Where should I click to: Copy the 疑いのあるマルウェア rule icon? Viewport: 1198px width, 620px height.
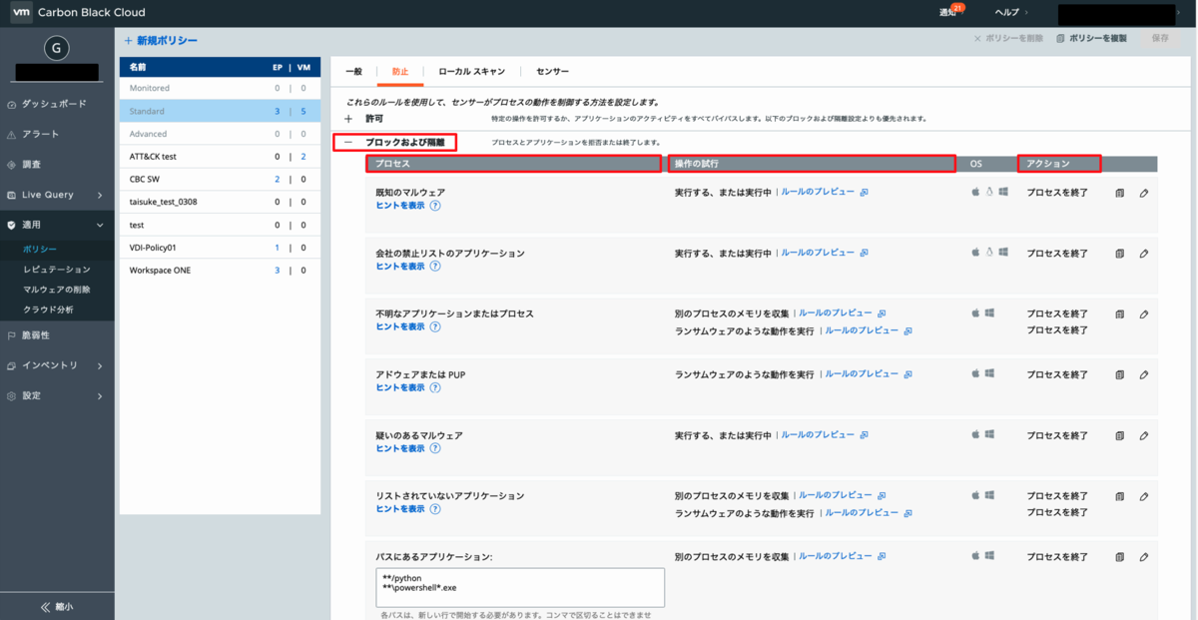click(x=1120, y=435)
